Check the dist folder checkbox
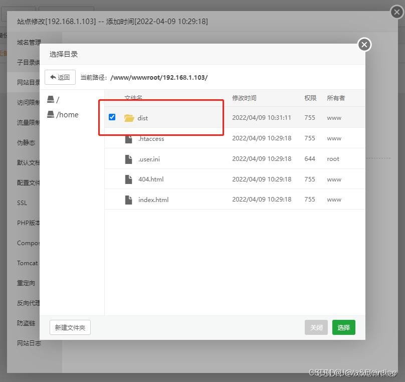Image resolution: width=405 pixels, height=382 pixels. [112, 117]
